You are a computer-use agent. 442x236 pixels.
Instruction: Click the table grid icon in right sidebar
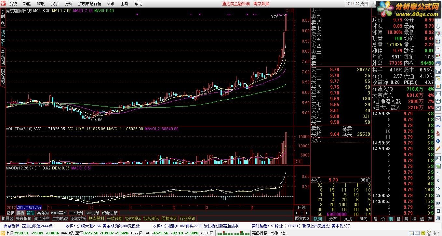(x=438, y=41)
